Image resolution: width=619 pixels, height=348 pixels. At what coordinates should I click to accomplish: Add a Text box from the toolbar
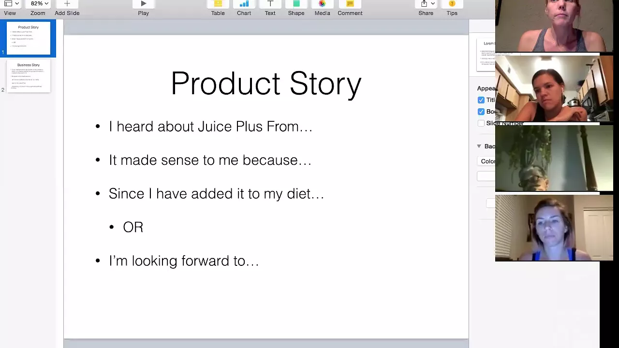[x=270, y=3]
